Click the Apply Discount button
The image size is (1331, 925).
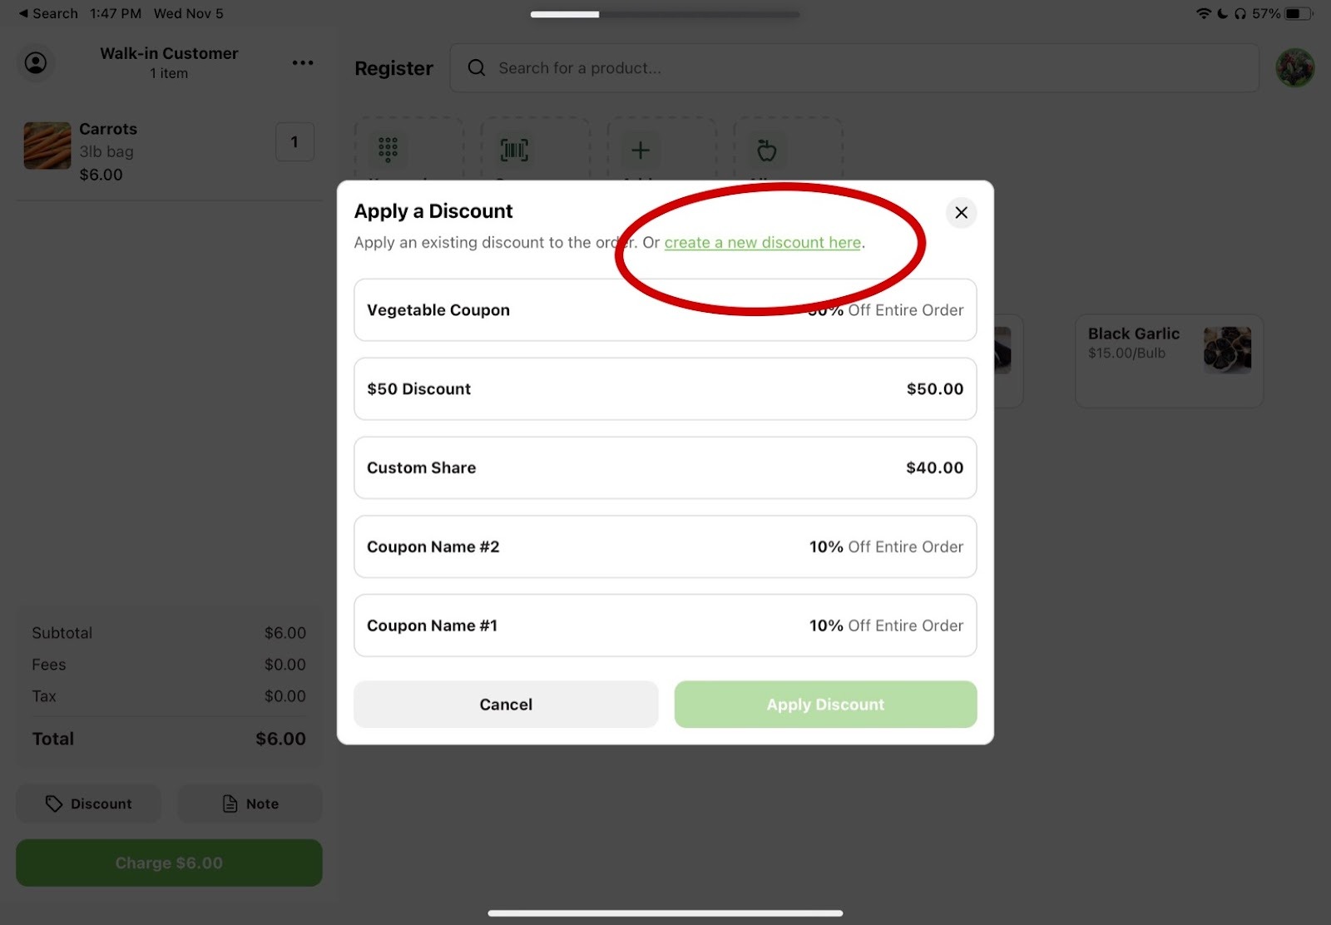pyautogui.click(x=825, y=705)
